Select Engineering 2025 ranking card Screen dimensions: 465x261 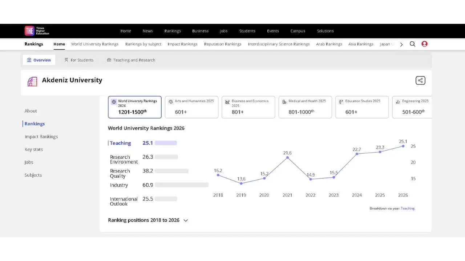[412, 107]
